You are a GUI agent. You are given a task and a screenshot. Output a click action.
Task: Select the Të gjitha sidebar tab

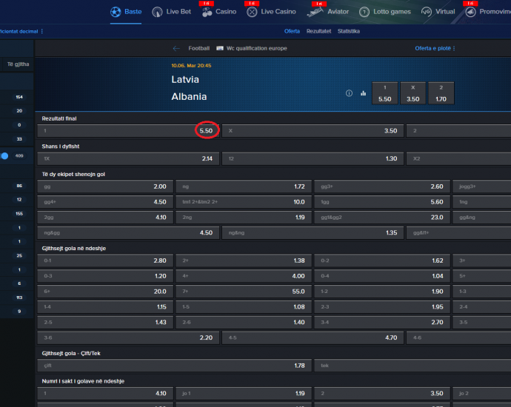[19, 64]
